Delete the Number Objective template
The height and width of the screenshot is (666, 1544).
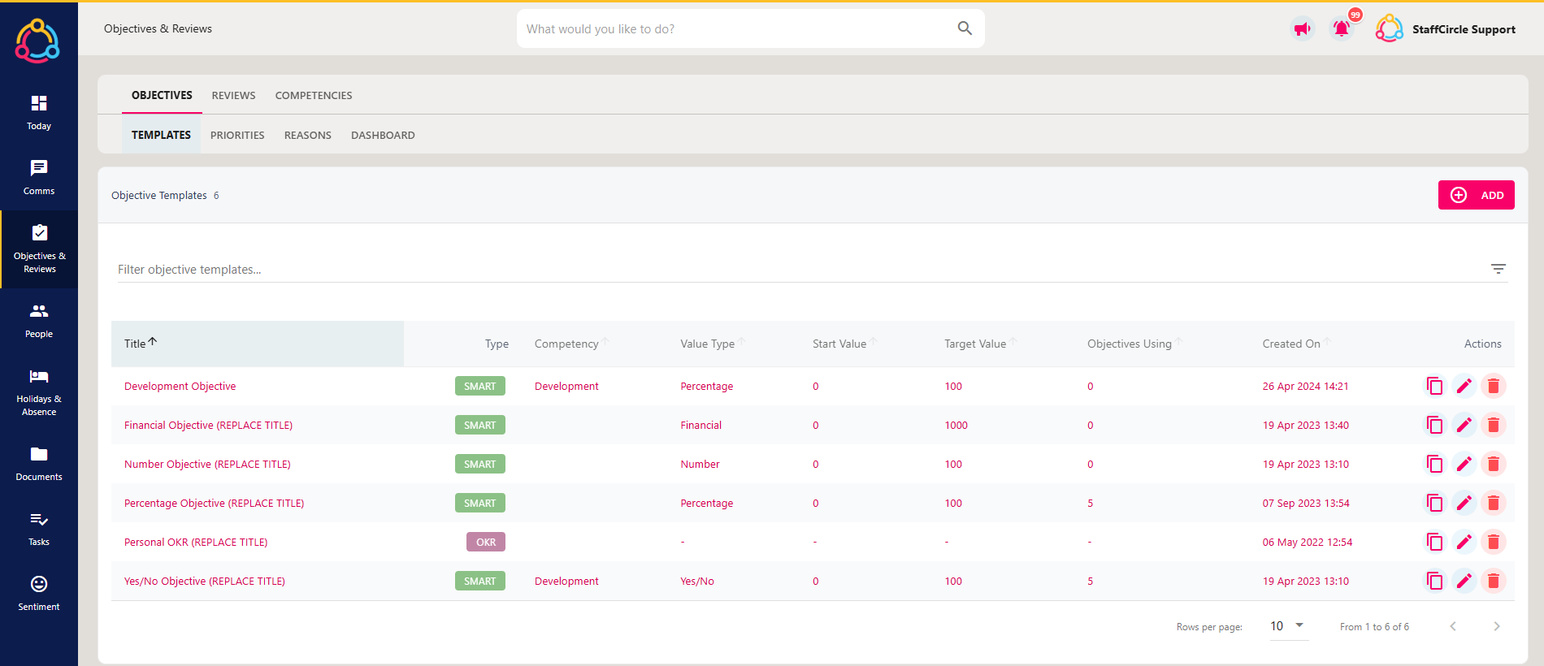click(1494, 464)
